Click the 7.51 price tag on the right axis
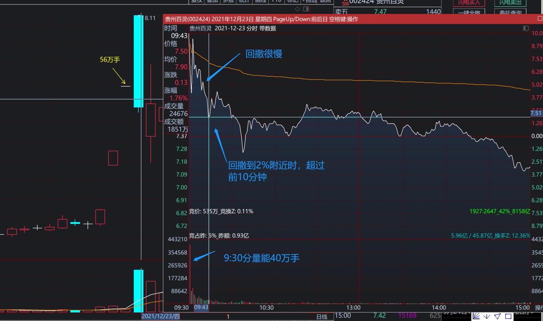The width and height of the screenshot is (543, 321). click(x=536, y=113)
